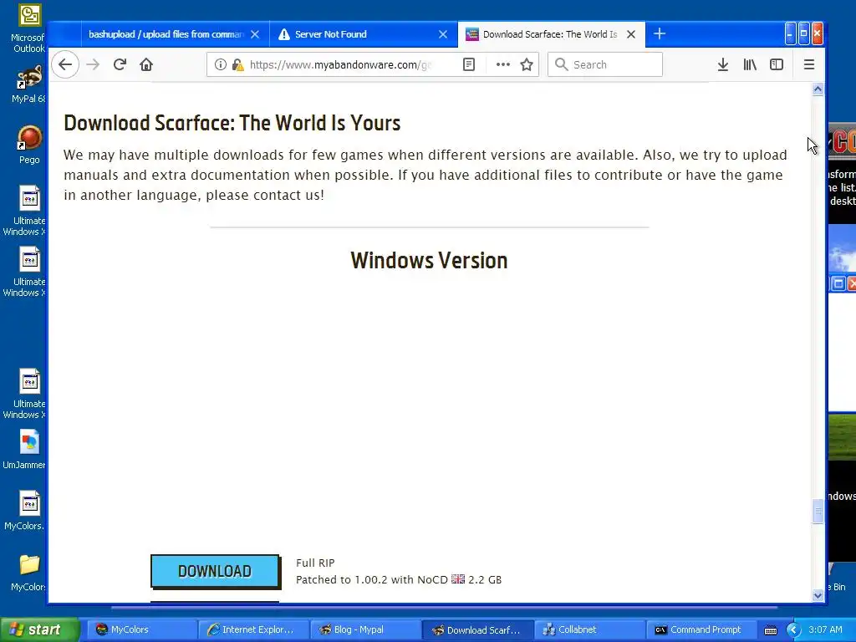Image resolution: width=856 pixels, height=642 pixels.
Task: Close the Download Scarface tab
Action: [x=631, y=34]
